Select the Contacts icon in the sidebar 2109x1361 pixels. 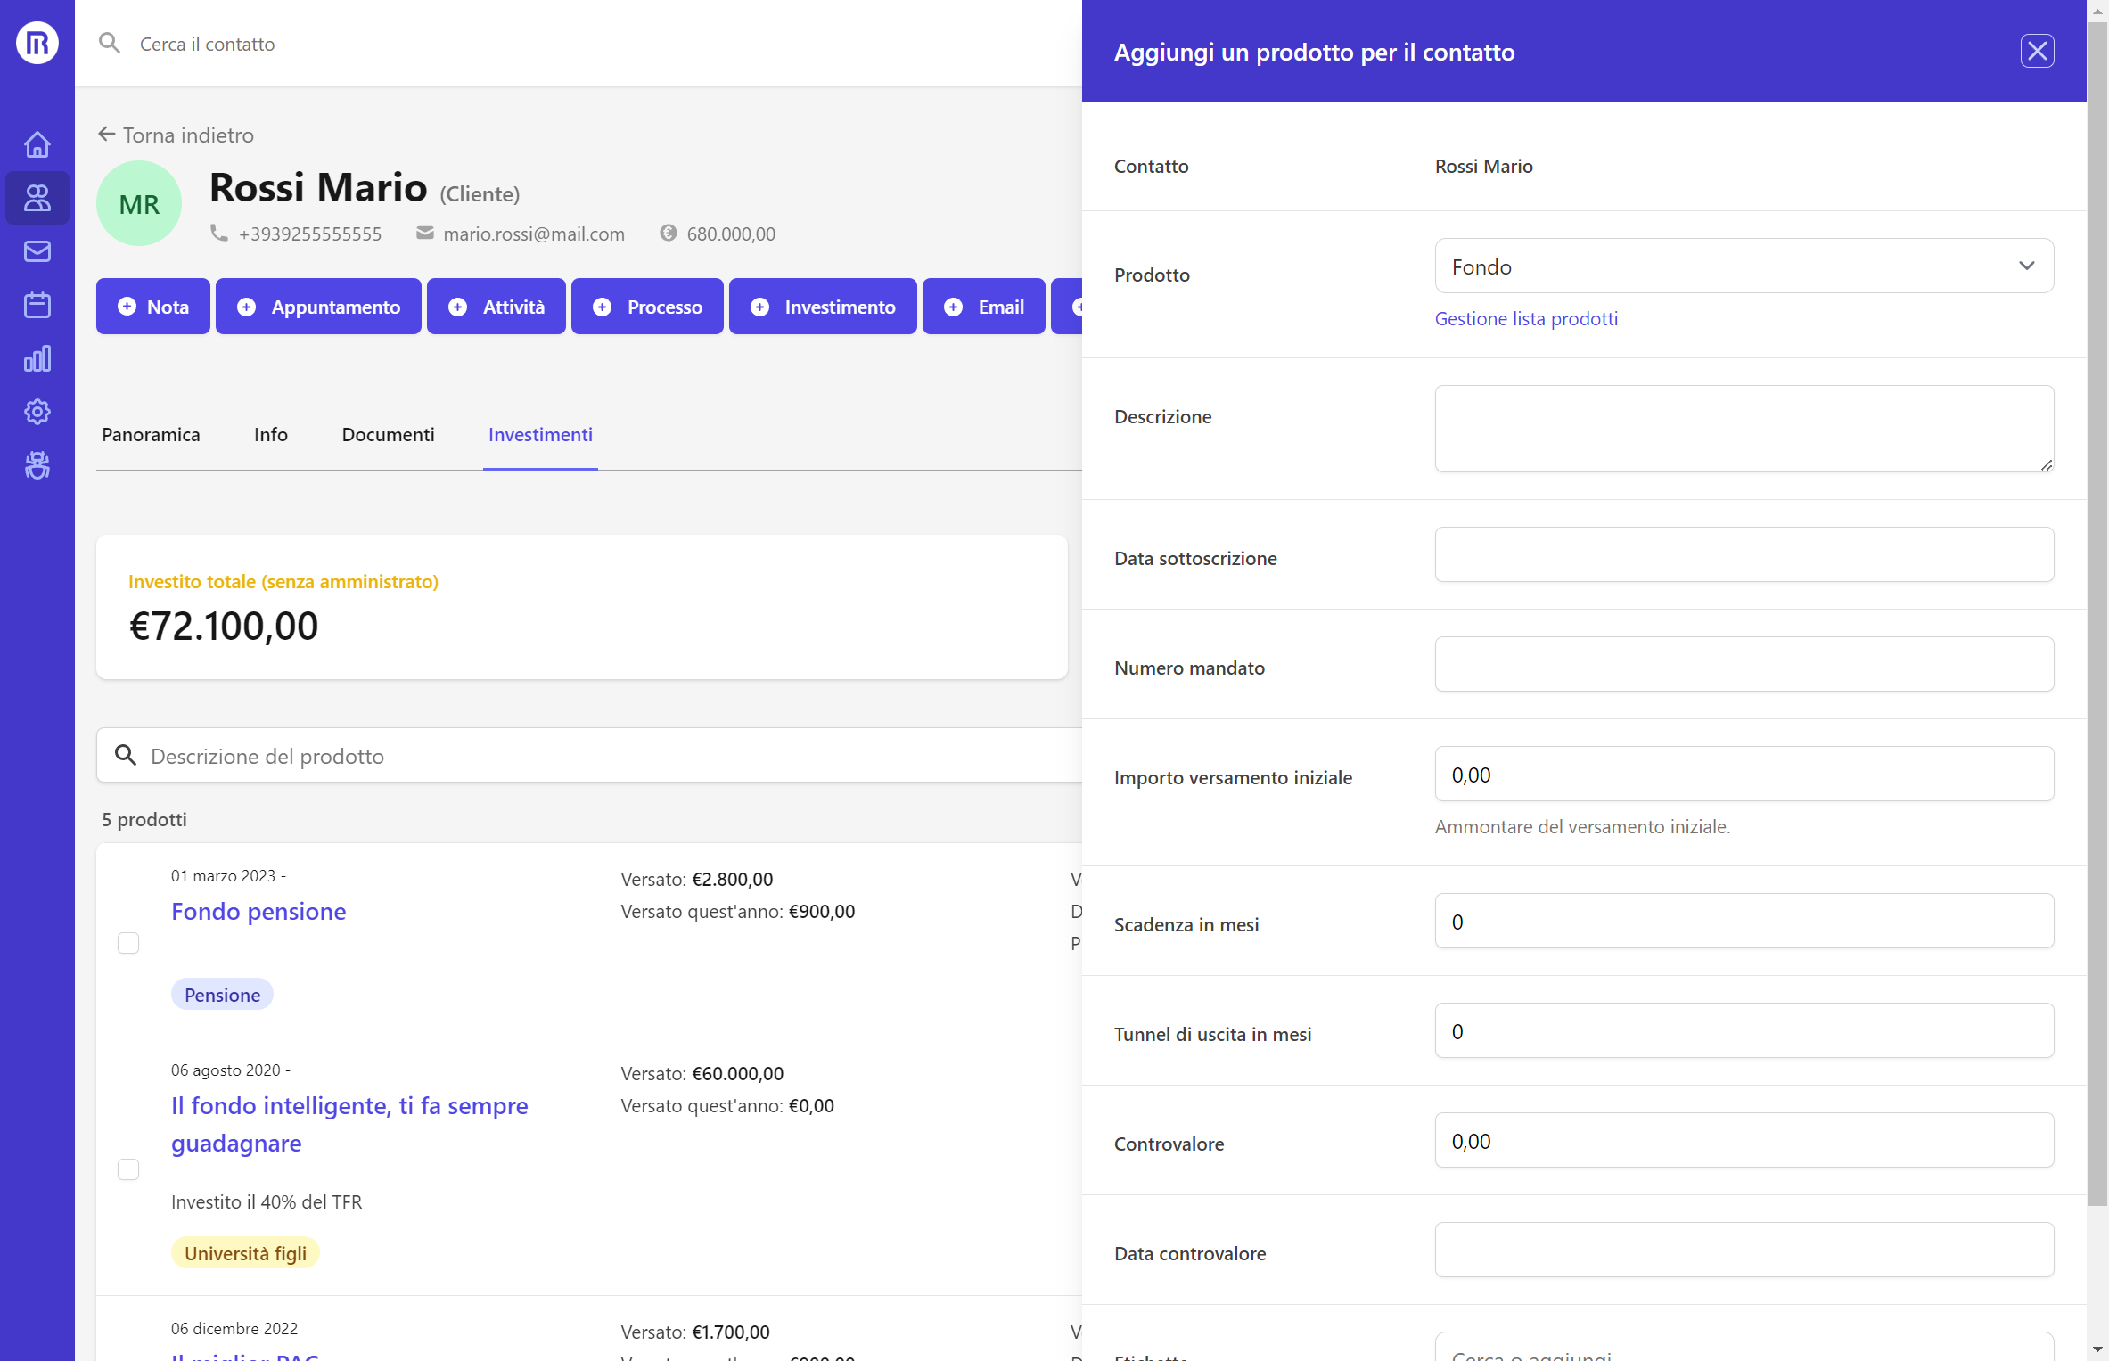coord(37,198)
